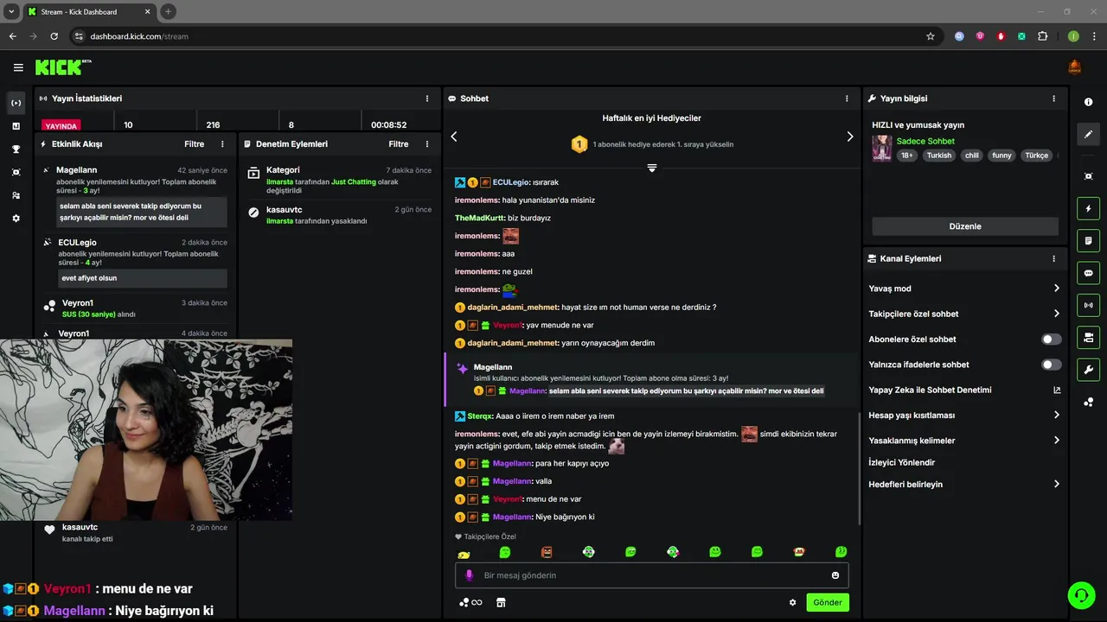Select the orange angry face emote

coord(547,552)
